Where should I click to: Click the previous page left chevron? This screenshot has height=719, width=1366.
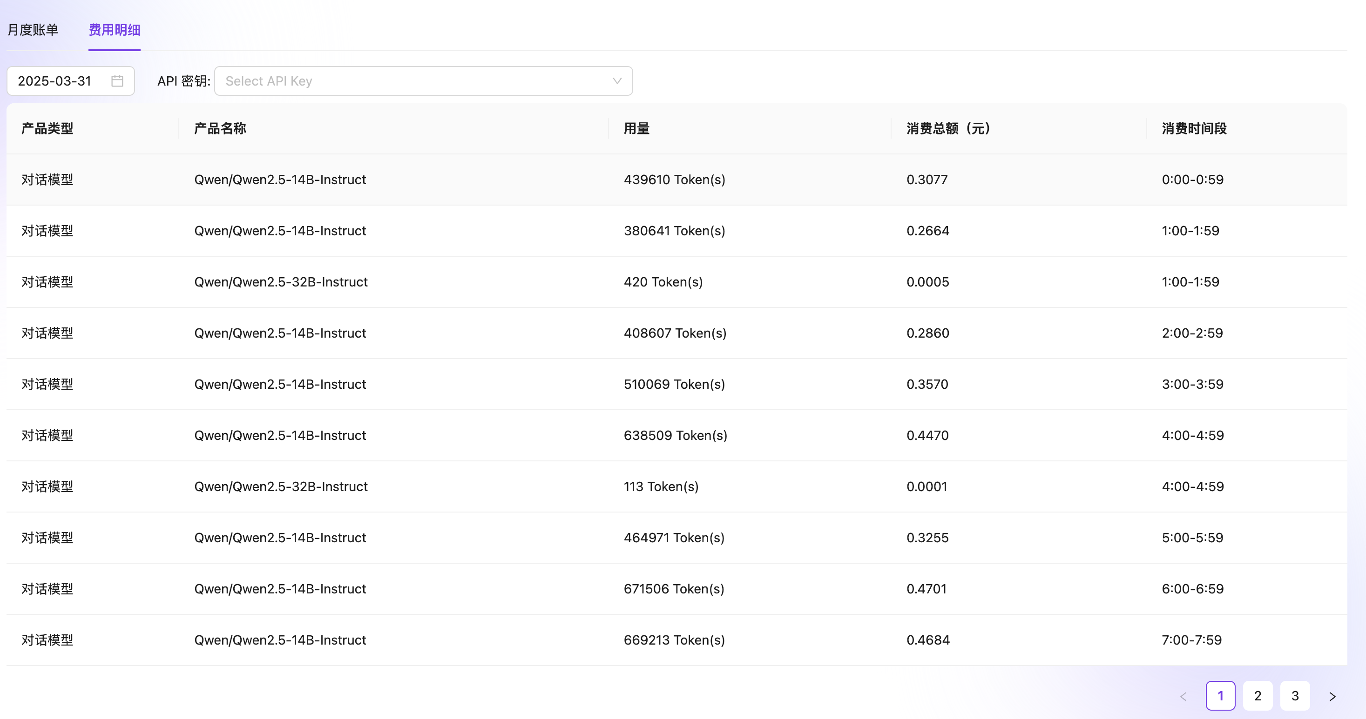1183,696
